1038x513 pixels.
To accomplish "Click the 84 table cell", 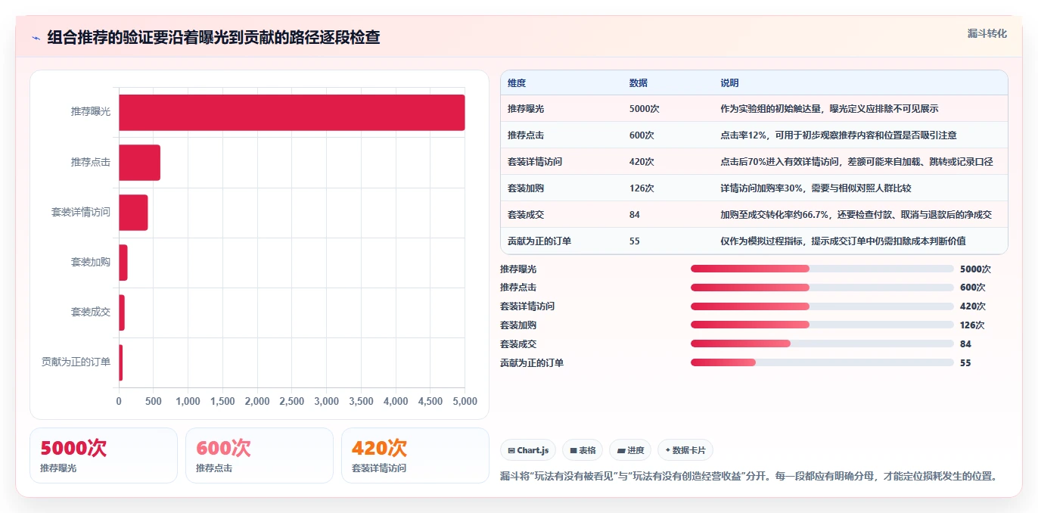I will pyautogui.click(x=668, y=215).
